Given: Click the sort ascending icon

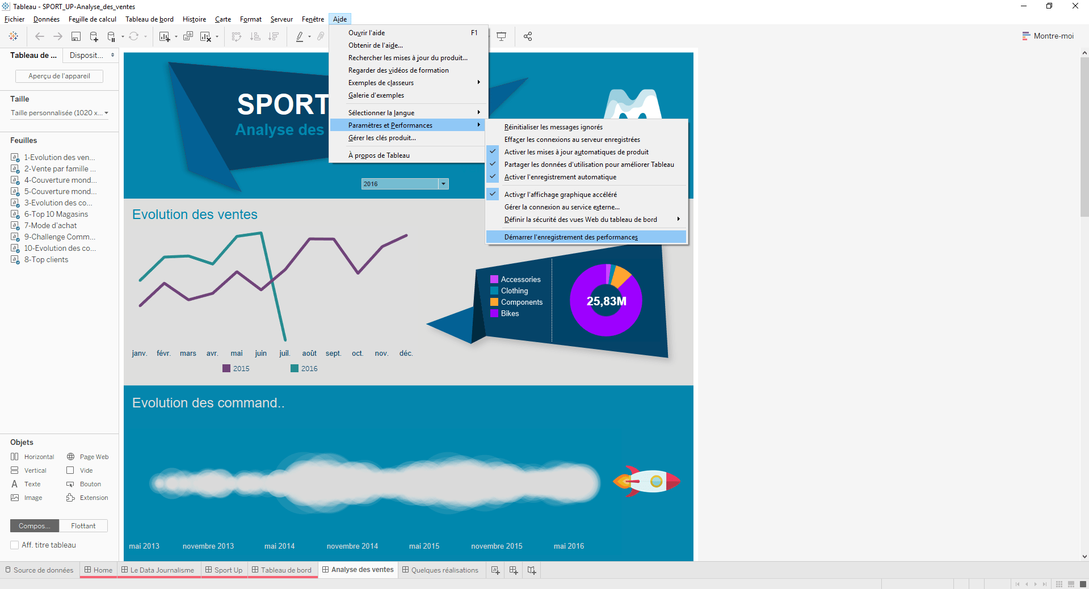Looking at the screenshot, I should [x=255, y=36].
